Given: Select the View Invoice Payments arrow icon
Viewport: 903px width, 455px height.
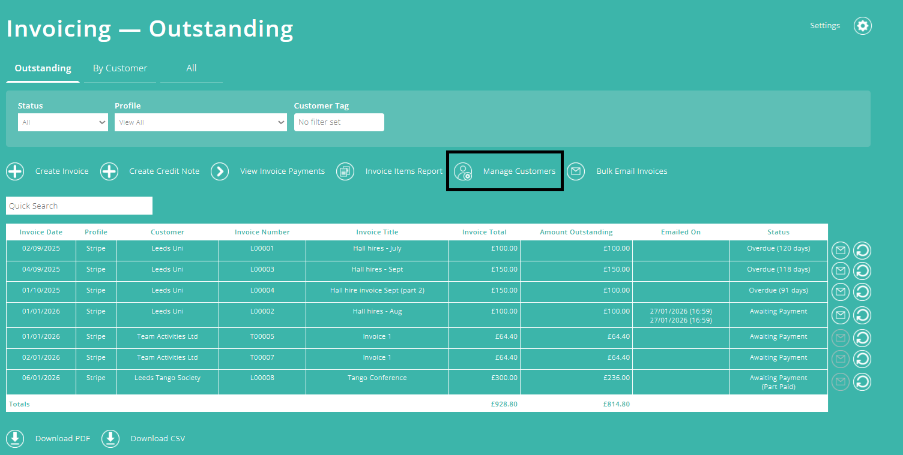Looking at the screenshot, I should 220,171.
